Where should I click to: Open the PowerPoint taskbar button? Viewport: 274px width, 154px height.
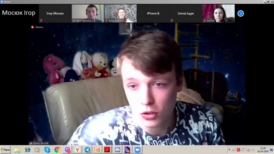click(97, 150)
